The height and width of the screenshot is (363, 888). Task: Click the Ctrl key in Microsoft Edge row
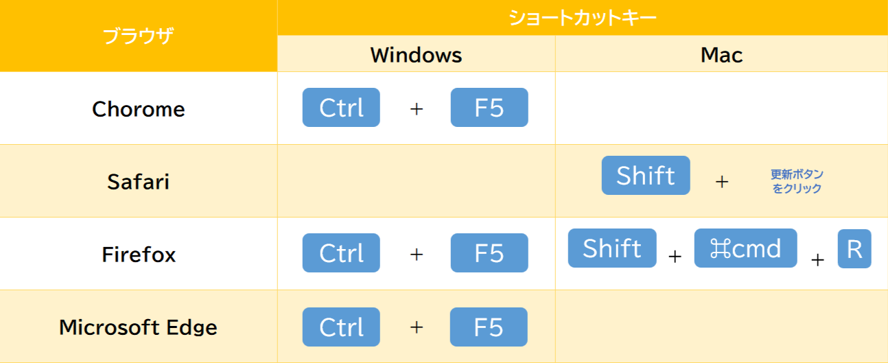pyautogui.click(x=341, y=327)
